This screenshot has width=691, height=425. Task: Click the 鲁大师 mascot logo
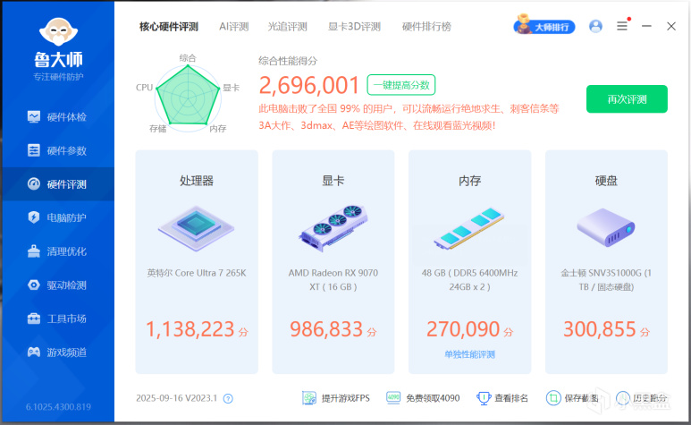click(x=59, y=31)
